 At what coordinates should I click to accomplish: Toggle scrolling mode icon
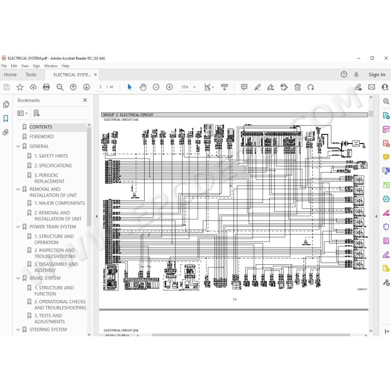(225, 87)
